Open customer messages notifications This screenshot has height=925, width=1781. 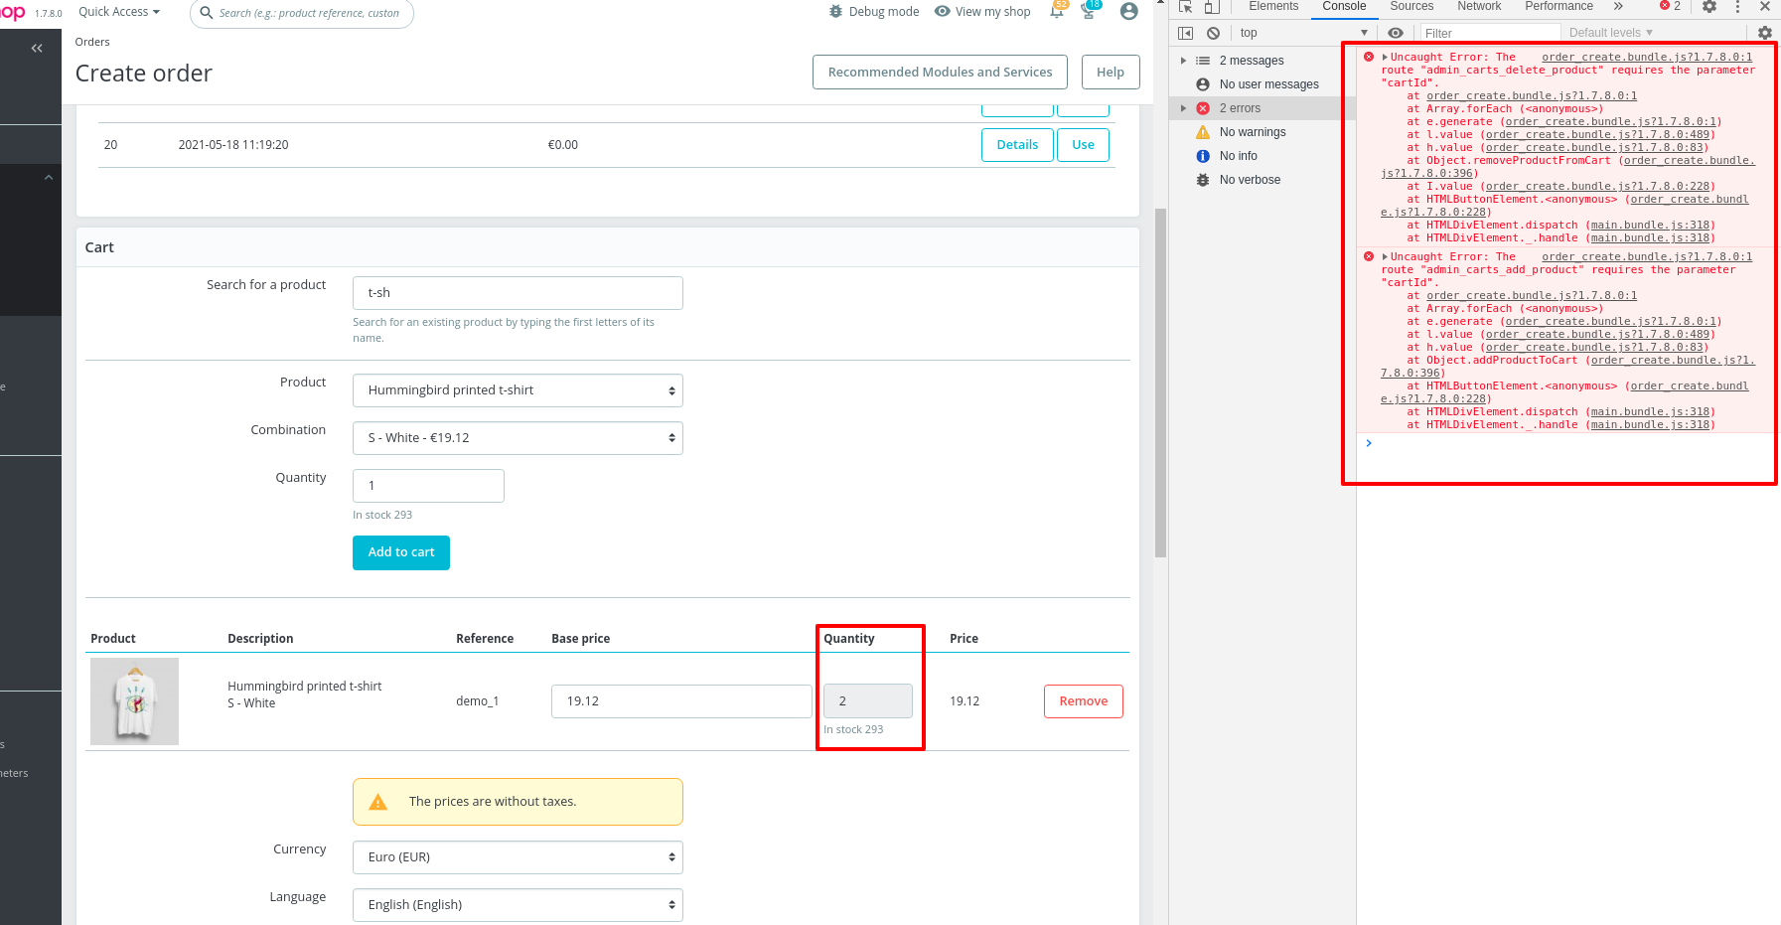coord(1089,11)
